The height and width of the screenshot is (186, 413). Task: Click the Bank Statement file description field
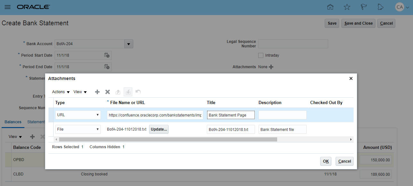(283, 129)
